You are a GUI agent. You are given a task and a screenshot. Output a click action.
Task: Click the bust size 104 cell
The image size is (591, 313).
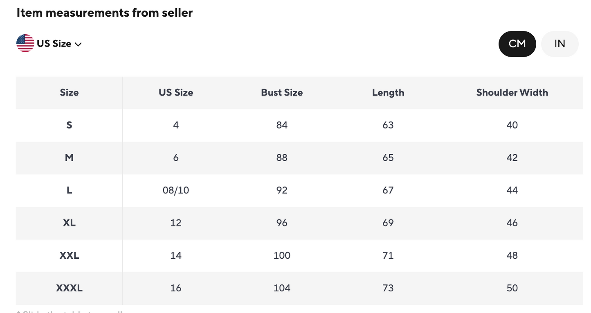click(x=282, y=288)
